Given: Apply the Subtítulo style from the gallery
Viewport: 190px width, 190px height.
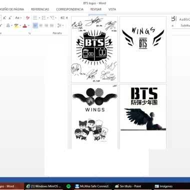Looking at the screenshot, I should pos(185,25).
